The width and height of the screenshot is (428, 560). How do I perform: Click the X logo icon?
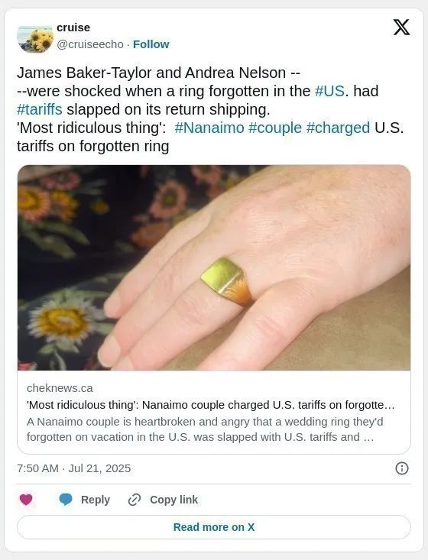(x=401, y=28)
